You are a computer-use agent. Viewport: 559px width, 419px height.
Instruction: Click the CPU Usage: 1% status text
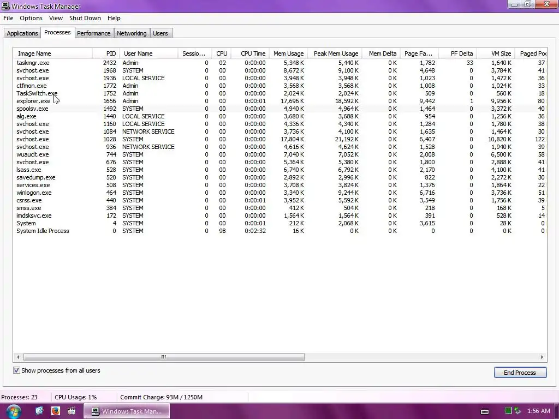[x=75, y=397]
